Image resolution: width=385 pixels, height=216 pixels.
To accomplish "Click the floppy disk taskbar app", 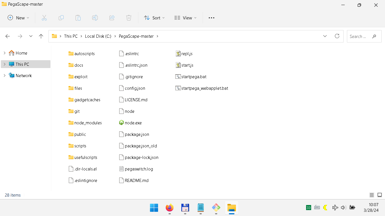I will 185,208.
